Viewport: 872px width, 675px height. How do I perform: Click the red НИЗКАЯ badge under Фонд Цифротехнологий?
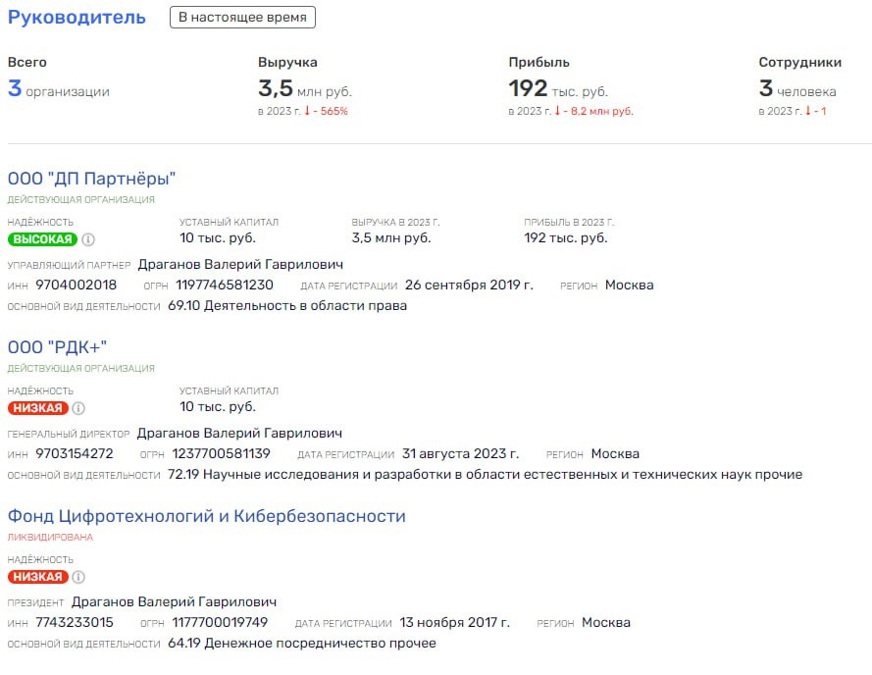click(38, 577)
